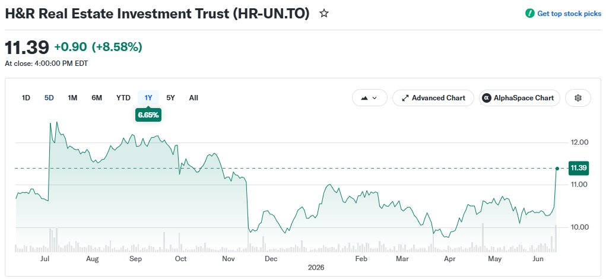Select the 1D time range tab
The image size is (606, 279).
tap(26, 98)
